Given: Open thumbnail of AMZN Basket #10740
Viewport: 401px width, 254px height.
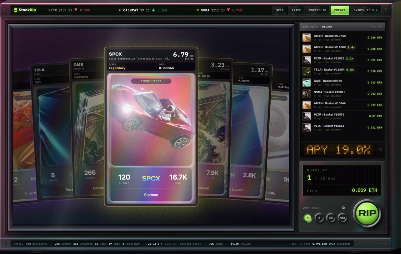Looking at the screenshot, I should [x=306, y=37].
